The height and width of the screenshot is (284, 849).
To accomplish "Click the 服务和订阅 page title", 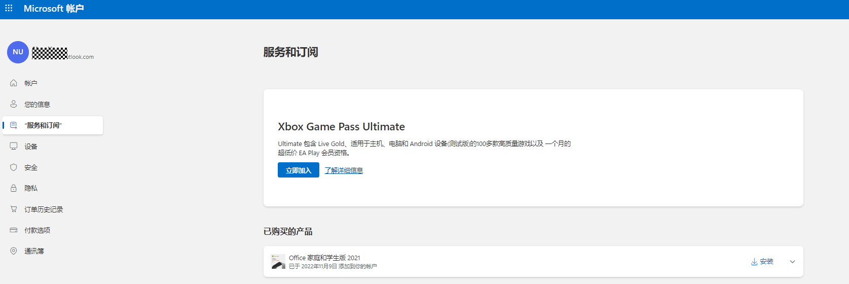I will tap(290, 52).
